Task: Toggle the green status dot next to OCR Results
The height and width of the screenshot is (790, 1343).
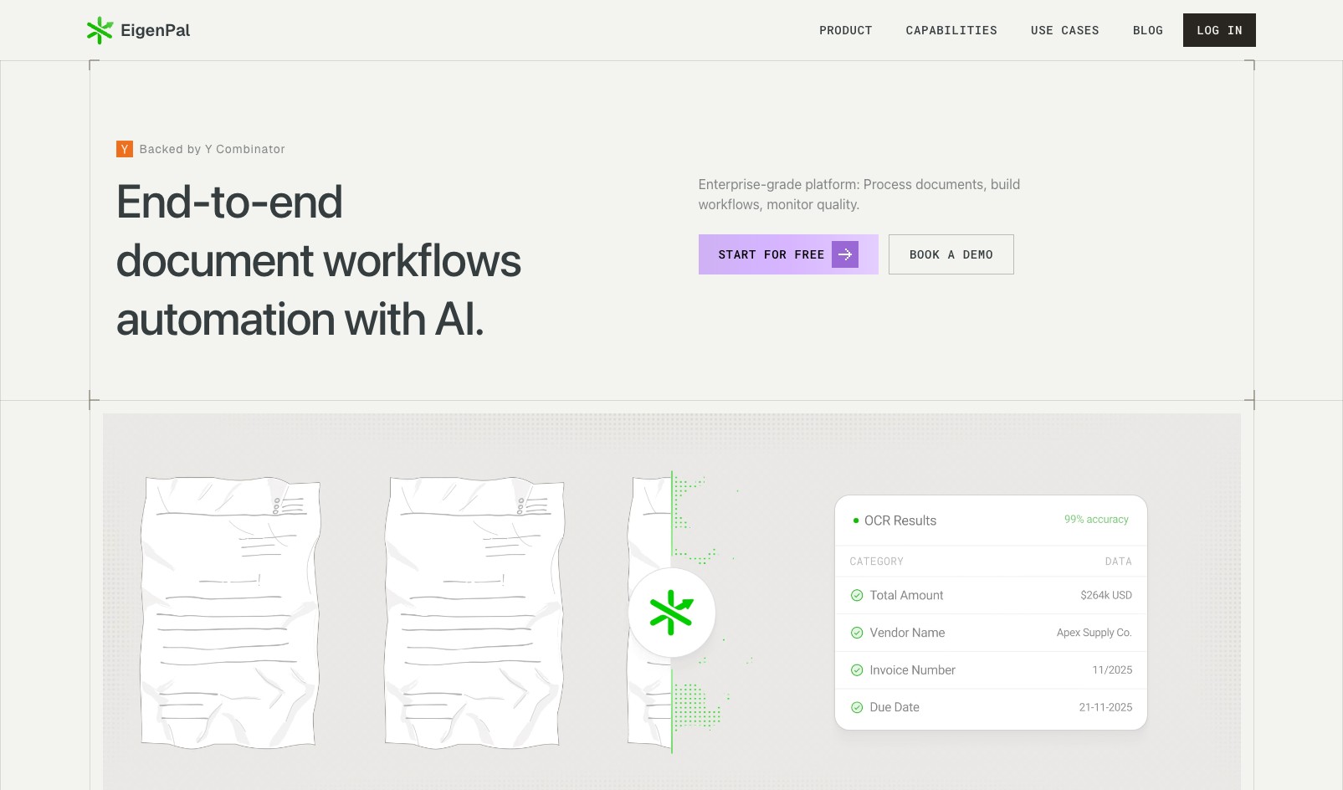Action: 856,521
